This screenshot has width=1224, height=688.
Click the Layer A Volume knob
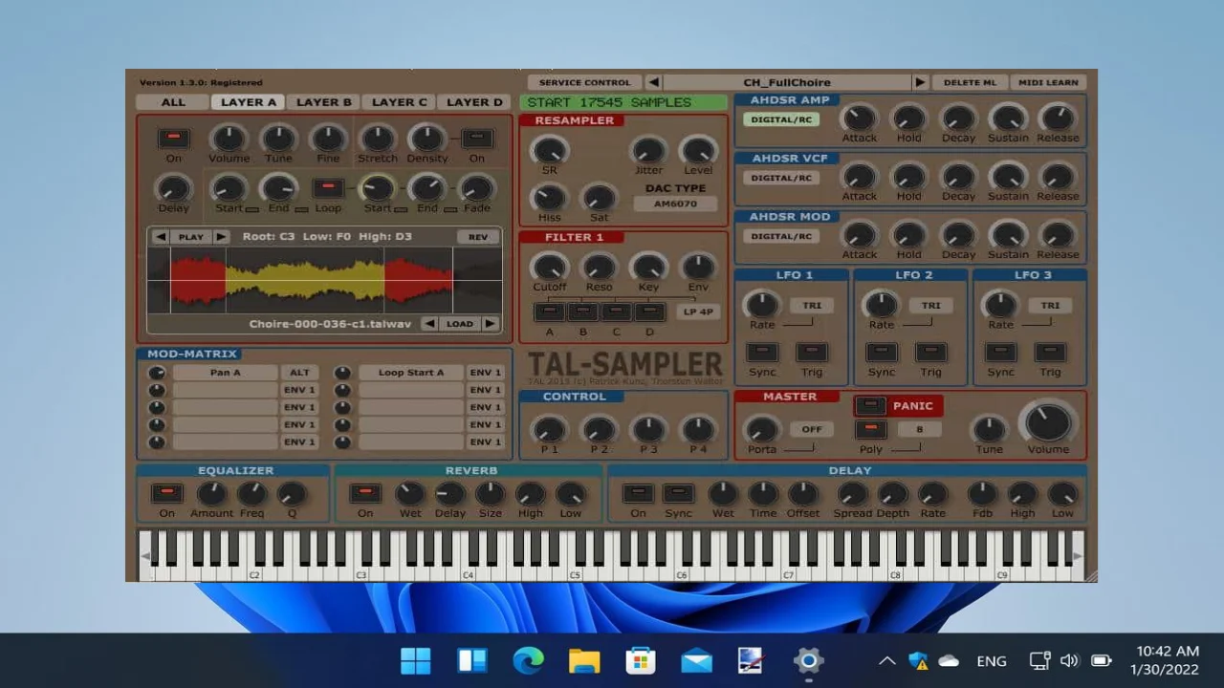pyautogui.click(x=229, y=139)
